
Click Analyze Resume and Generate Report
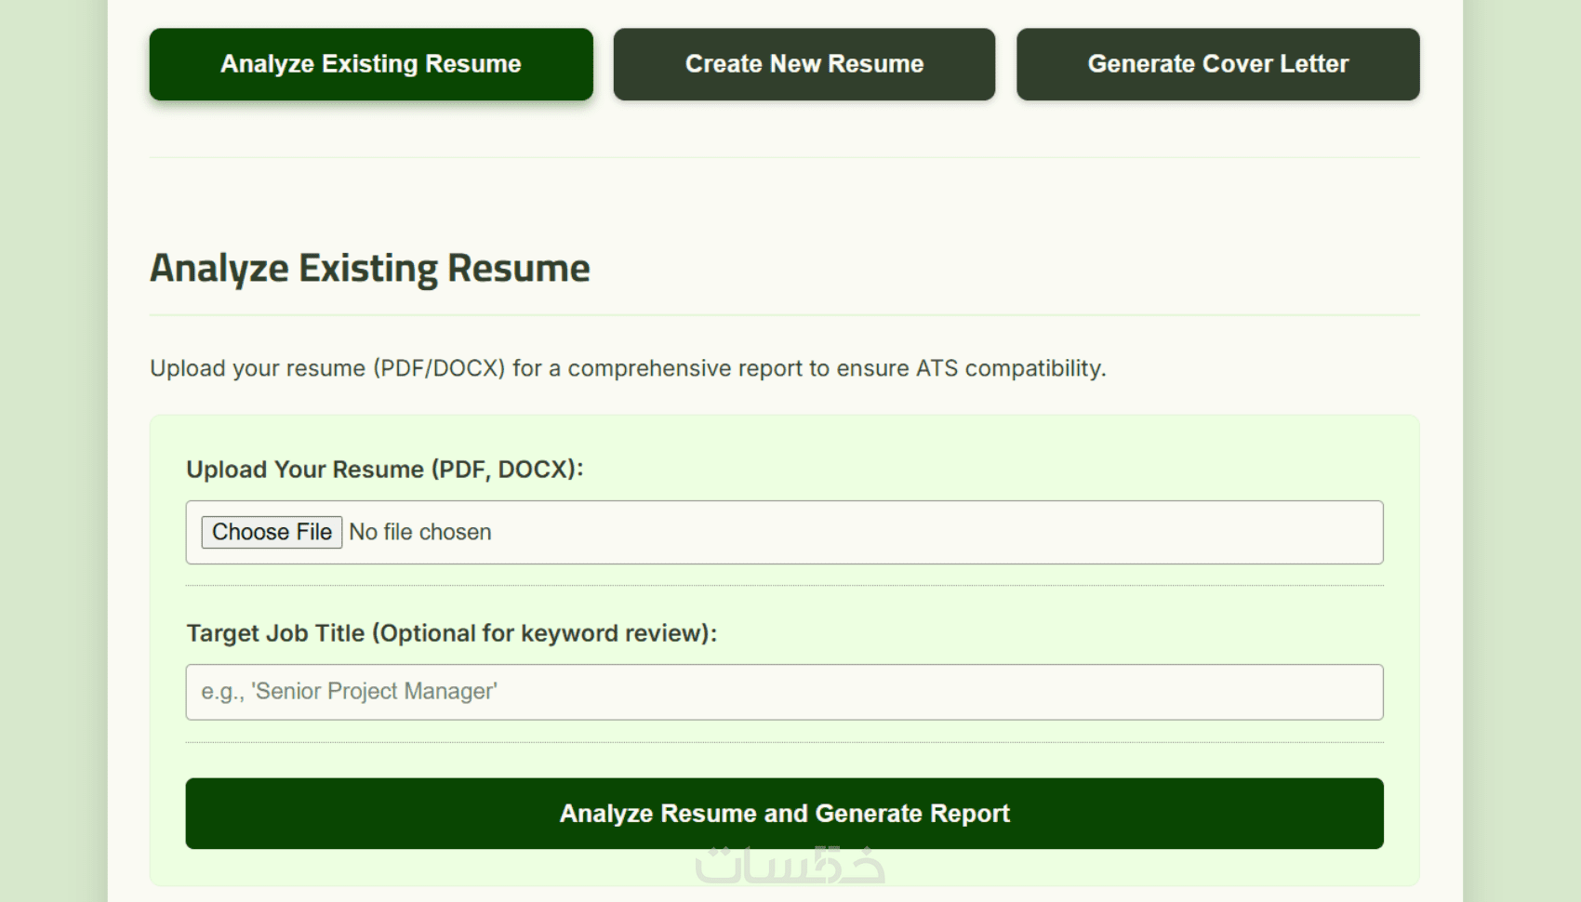pos(784,814)
